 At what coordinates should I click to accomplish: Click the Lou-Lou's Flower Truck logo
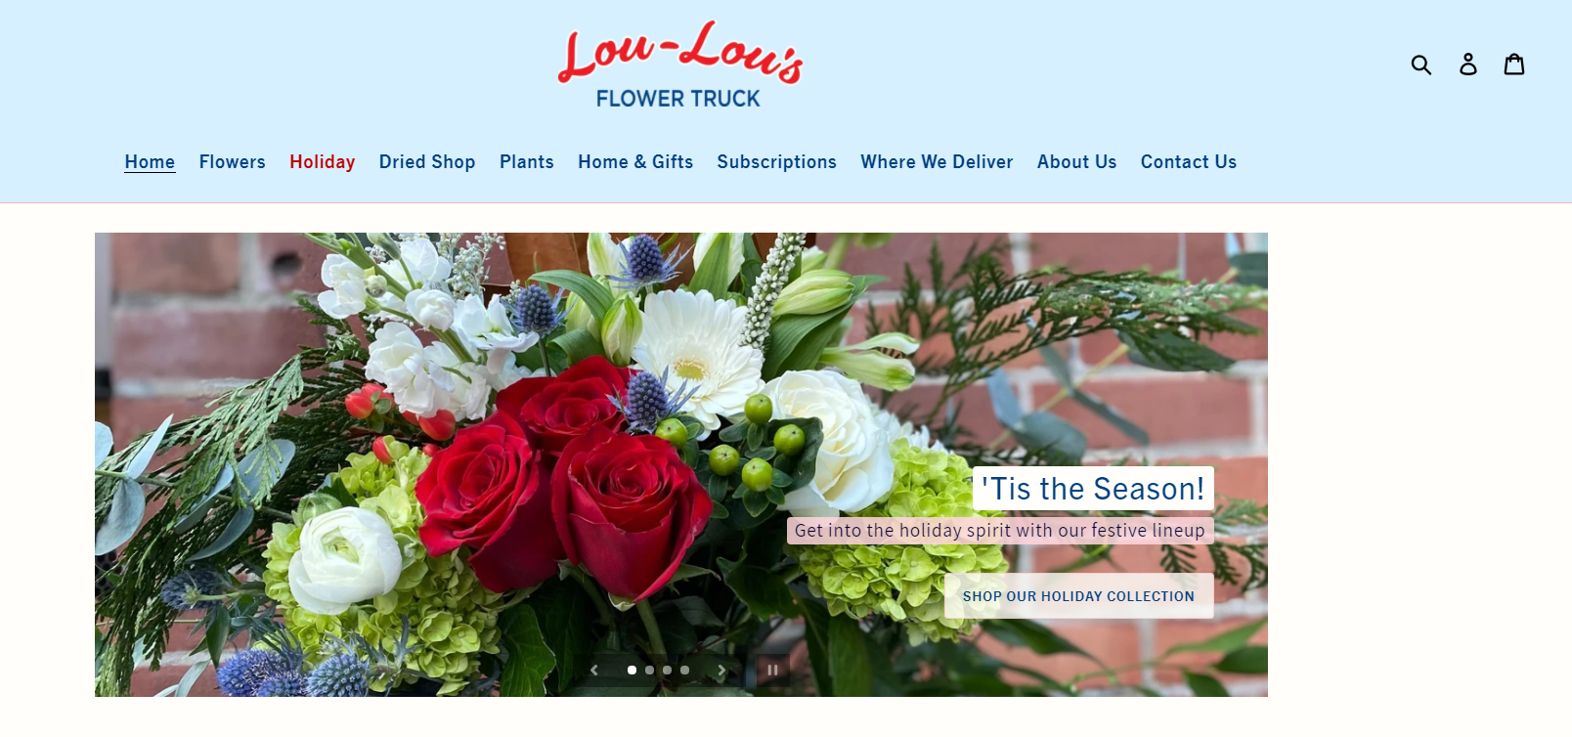679,65
